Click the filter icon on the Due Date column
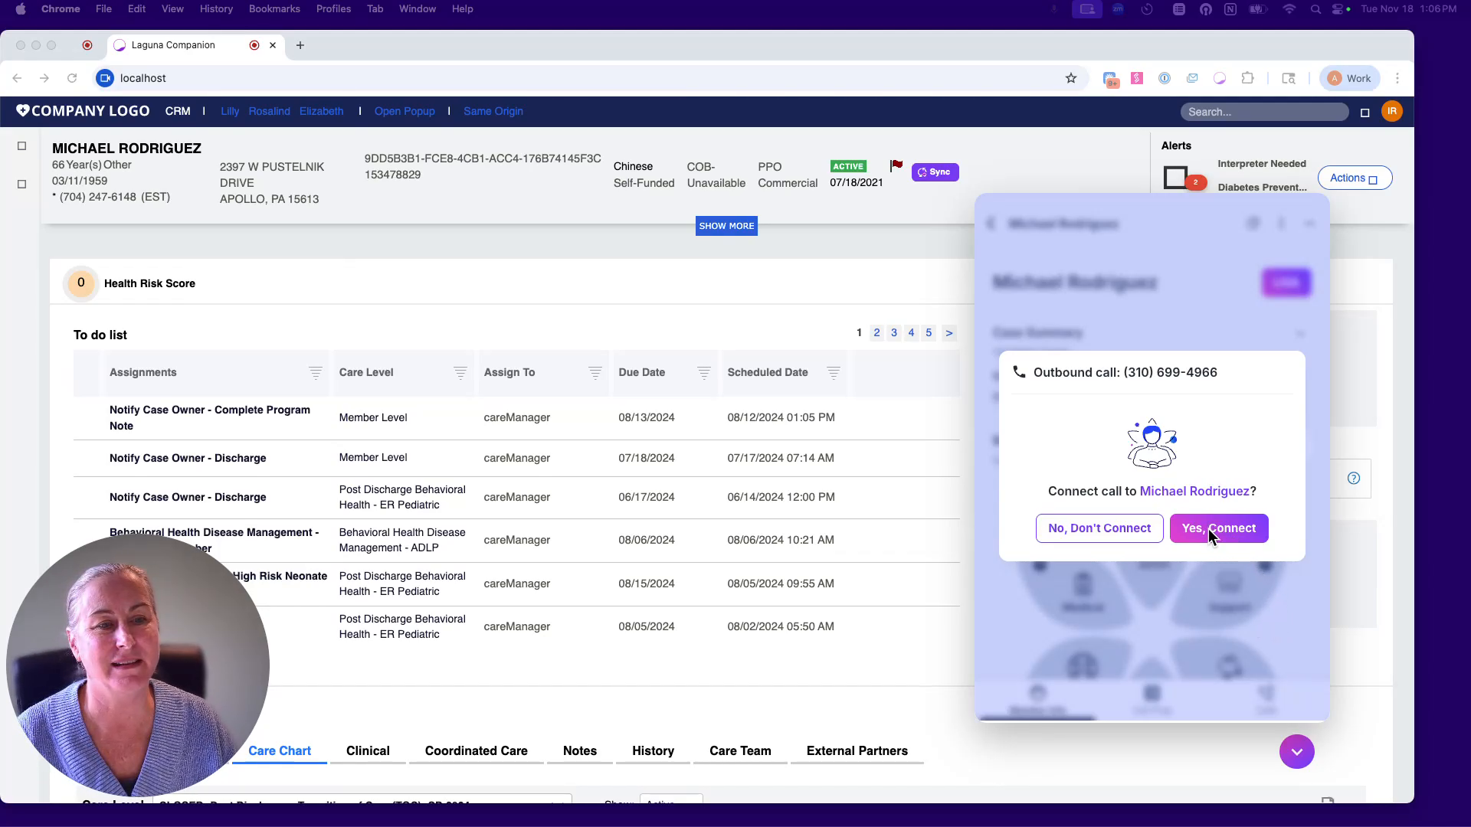 tap(703, 373)
